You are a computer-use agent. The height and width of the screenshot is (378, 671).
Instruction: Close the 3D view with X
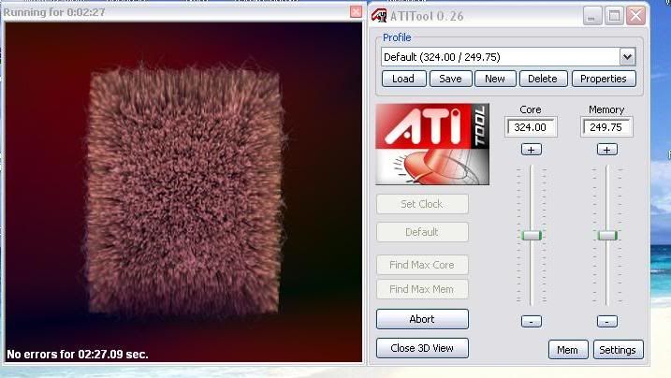(356, 11)
